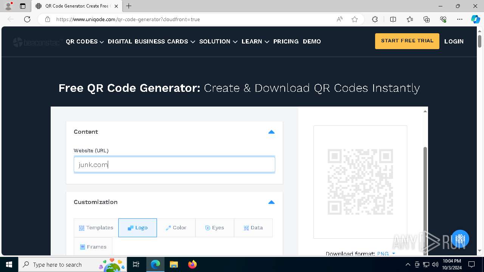Open Browser essentials

click(x=443, y=19)
